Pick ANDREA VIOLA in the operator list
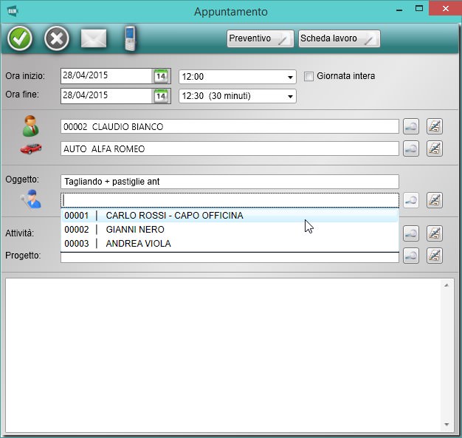Screen dimensions: 462x438 click(x=138, y=244)
